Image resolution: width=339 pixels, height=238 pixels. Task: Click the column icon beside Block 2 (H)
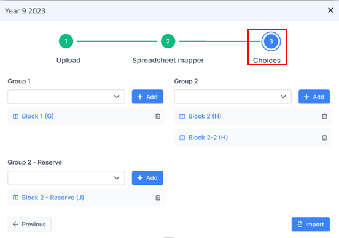(182, 116)
